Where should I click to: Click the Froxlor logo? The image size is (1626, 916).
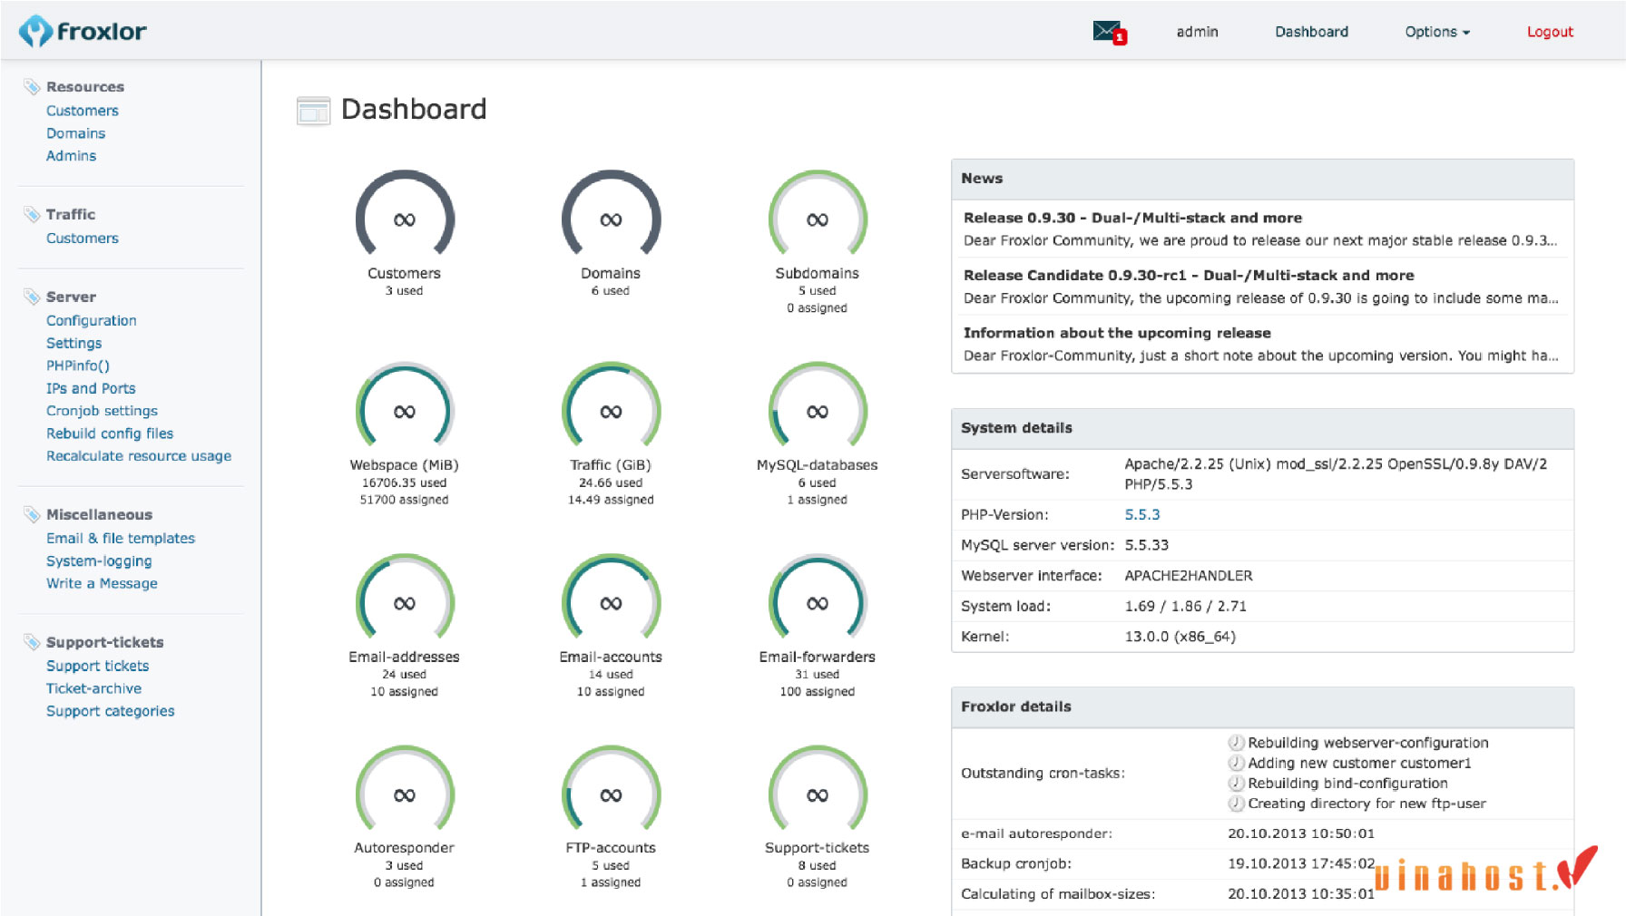point(83,32)
